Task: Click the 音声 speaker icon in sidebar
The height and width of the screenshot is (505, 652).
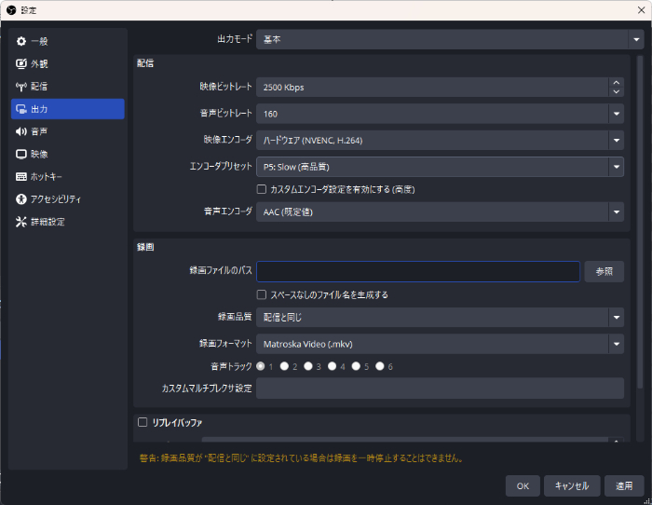Action: tap(21, 131)
